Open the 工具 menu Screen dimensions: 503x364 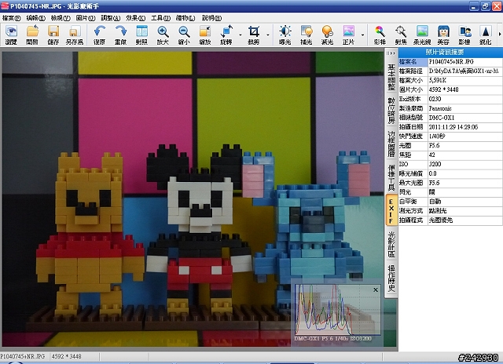click(x=160, y=18)
